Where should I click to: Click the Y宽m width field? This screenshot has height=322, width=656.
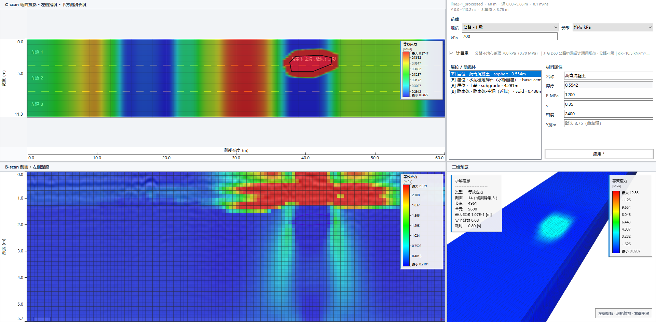point(608,123)
